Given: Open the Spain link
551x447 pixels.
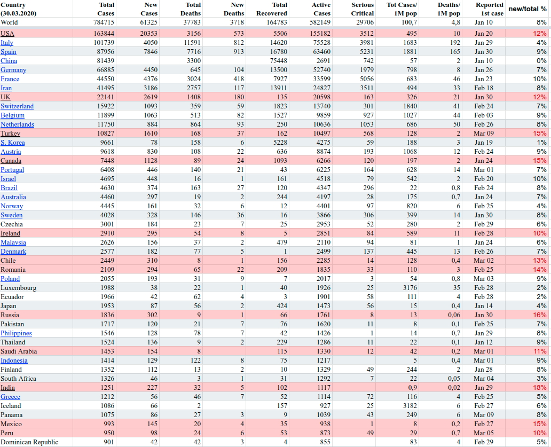Looking at the screenshot, I should point(9,52).
